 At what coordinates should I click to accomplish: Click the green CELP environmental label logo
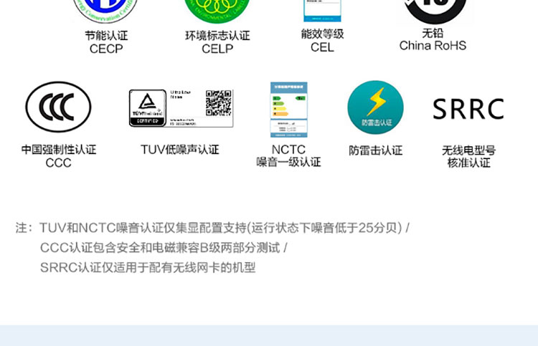tap(217, 10)
